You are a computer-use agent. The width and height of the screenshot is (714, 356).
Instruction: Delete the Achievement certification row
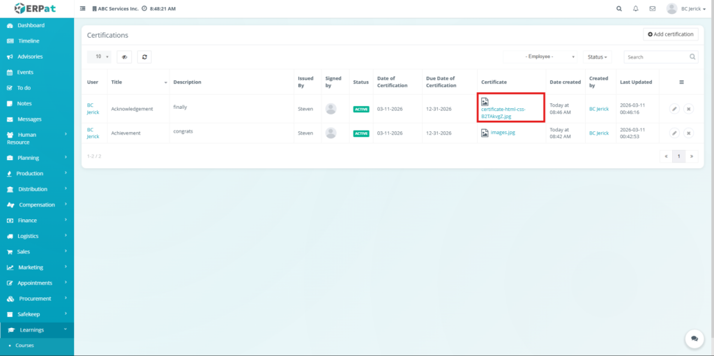688,133
